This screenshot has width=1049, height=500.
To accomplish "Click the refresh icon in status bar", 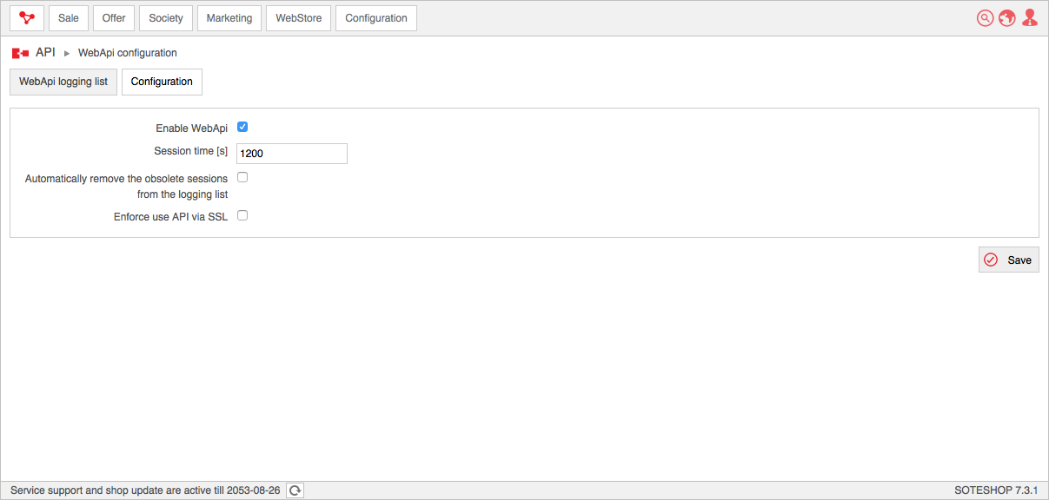I will (x=295, y=490).
